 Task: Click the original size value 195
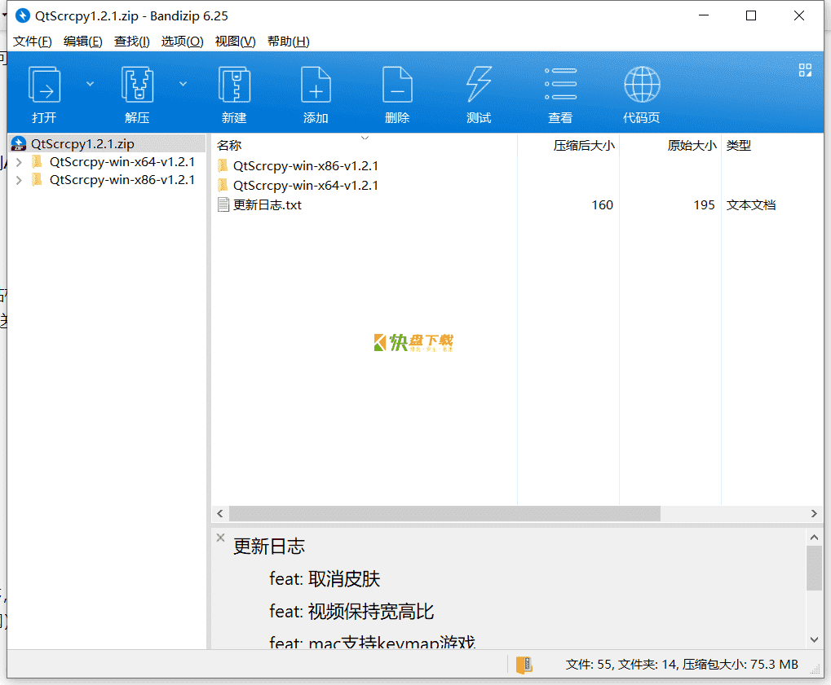[704, 205]
